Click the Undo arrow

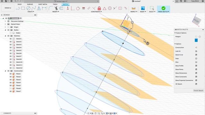(16, 1)
